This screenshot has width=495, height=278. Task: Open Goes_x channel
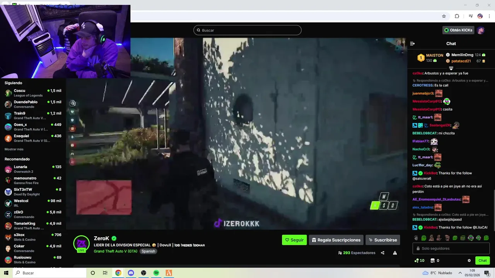tap(33, 127)
